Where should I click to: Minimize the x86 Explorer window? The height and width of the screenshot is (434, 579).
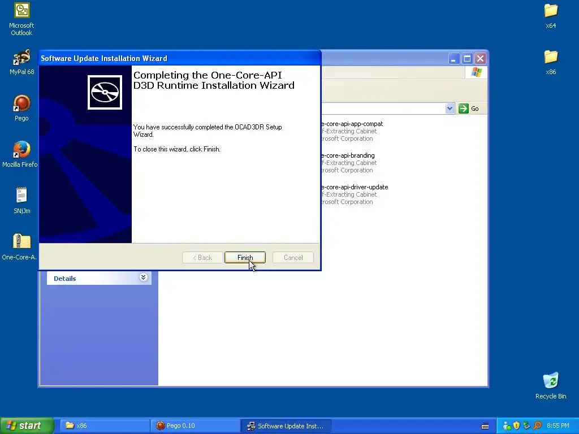pyautogui.click(x=454, y=58)
